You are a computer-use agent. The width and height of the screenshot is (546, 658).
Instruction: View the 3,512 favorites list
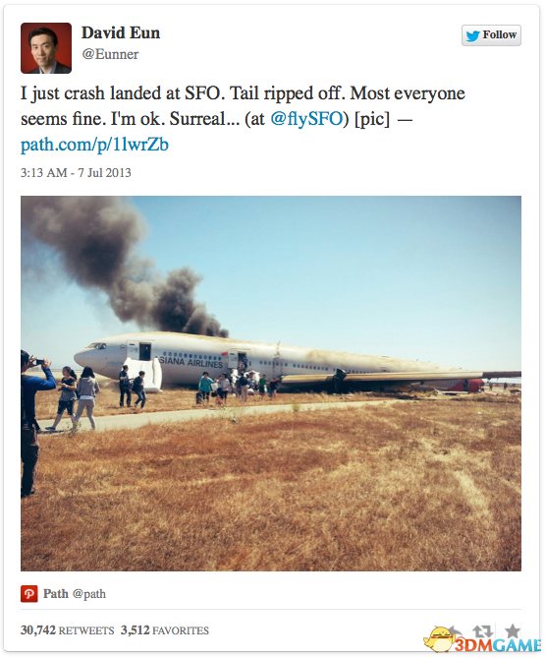[165, 630]
